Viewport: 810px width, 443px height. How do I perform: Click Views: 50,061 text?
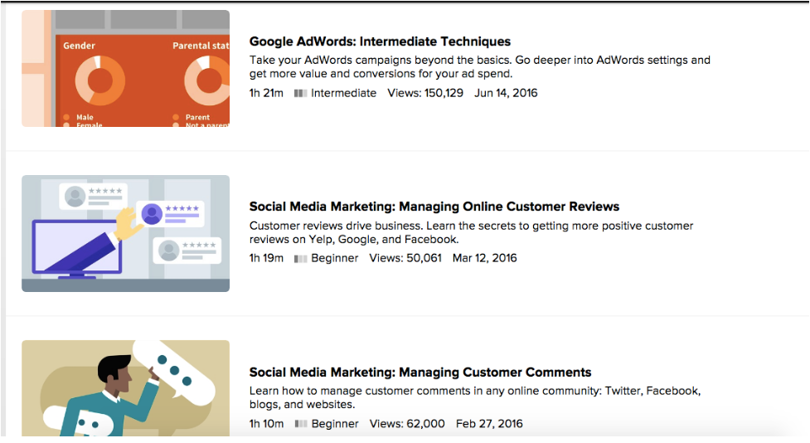coord(405,258)
